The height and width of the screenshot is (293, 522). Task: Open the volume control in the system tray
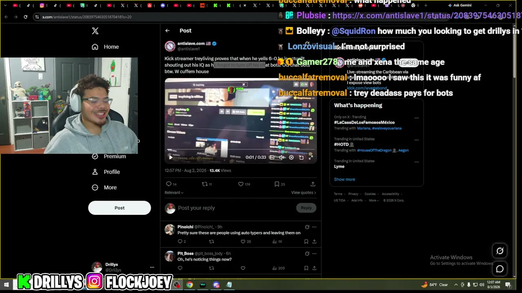pyautogui.click(x=482, y=285)
